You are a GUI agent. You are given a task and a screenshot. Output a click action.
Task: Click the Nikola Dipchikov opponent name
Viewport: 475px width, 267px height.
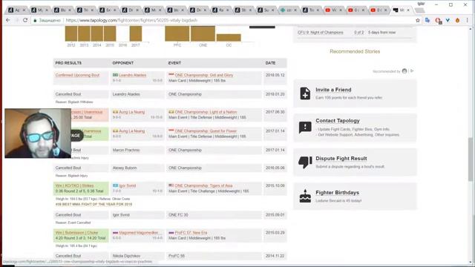(x=126, y=256)
